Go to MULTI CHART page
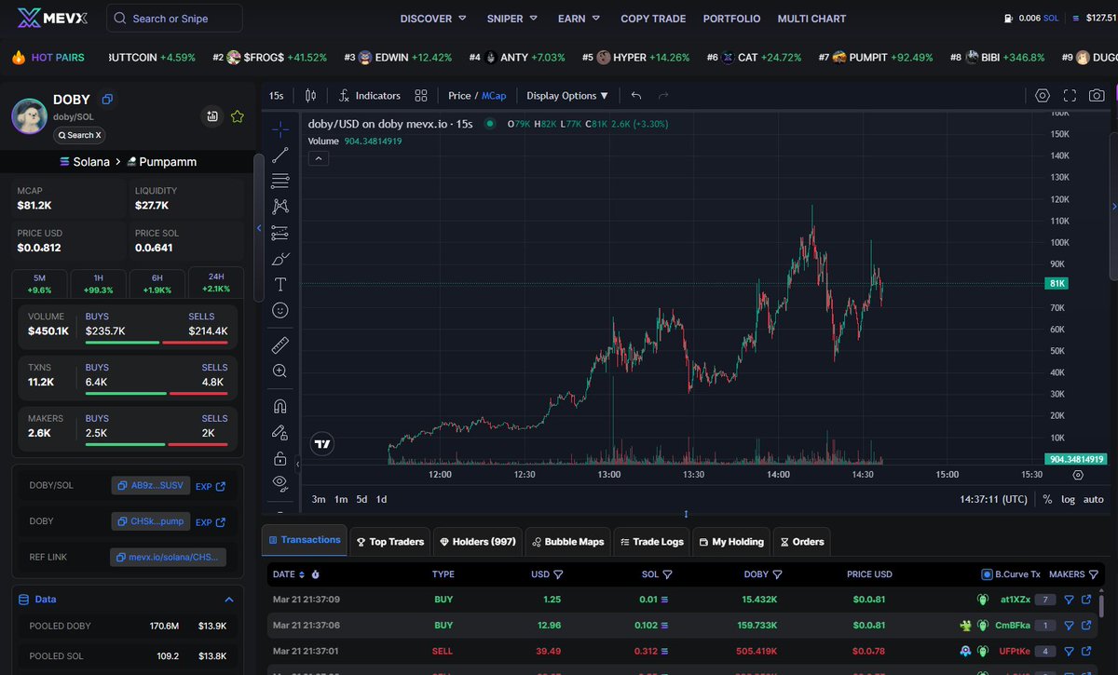The height and width of the screenshot is (675, 1118). pos(811,19)
